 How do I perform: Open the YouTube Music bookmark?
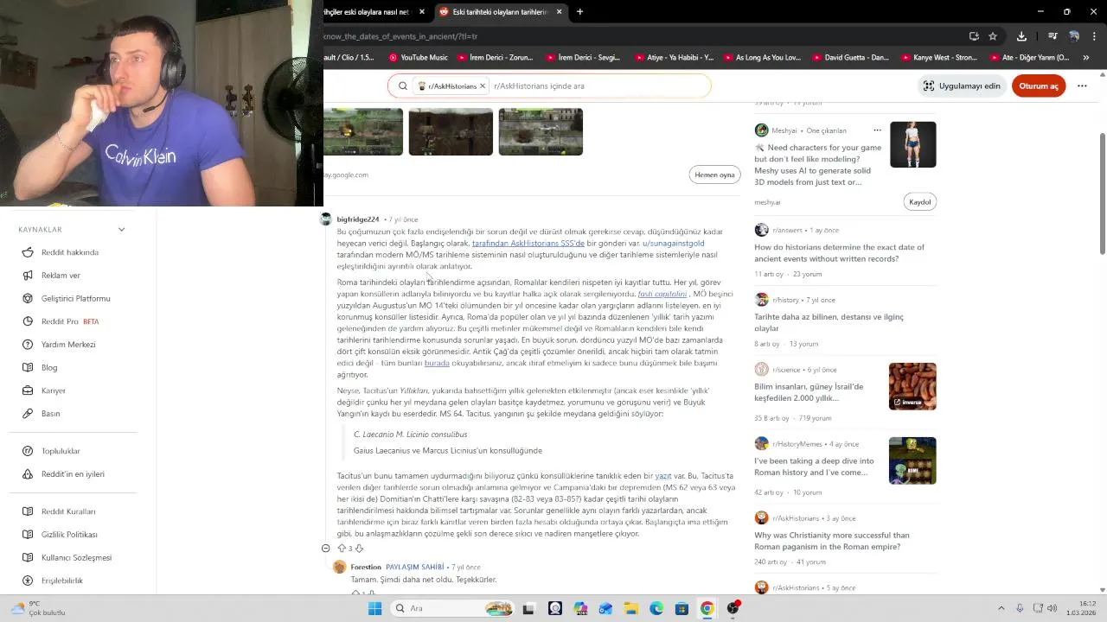[418, 58]
